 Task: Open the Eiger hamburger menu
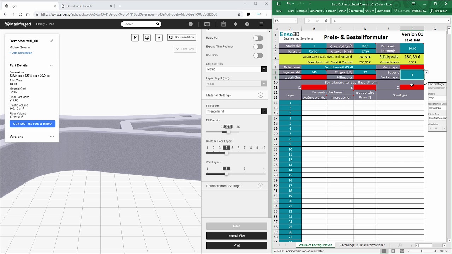261,24
